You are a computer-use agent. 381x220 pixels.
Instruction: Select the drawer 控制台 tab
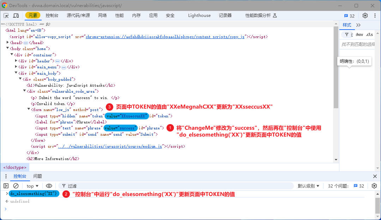[x=20, y=176]
